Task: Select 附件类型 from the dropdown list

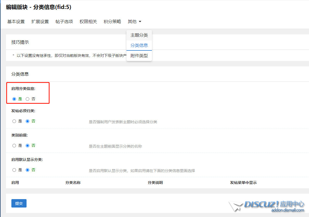Action: click(x=139, y=56)
